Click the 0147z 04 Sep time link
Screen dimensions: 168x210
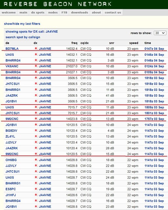click(x=154, y=49)
